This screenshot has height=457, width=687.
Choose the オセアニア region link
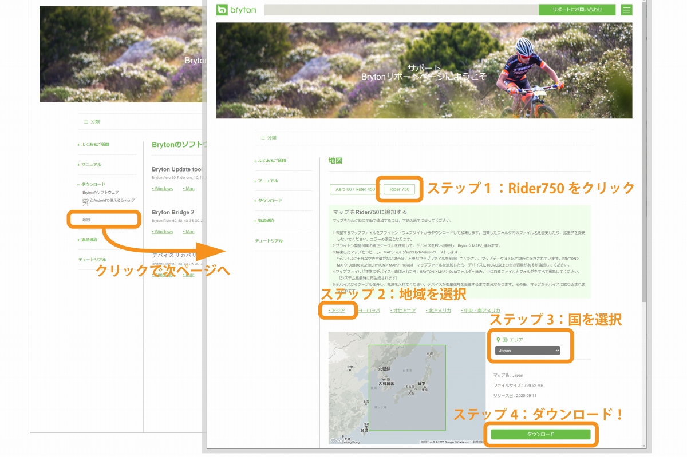click(x=403, y=311)
